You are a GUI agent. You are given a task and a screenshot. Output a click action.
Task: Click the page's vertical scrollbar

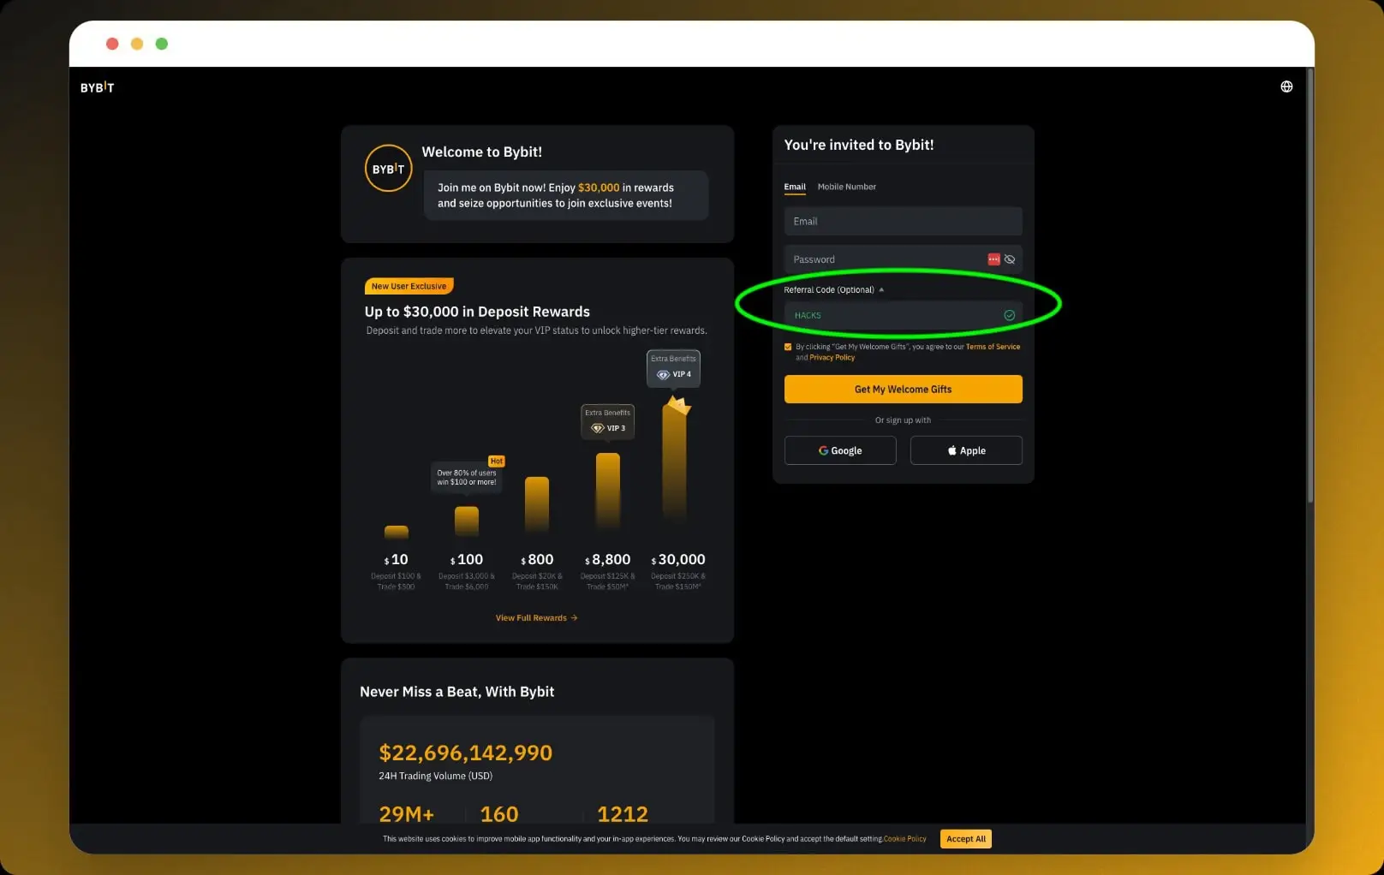(x=1309, y=287)
